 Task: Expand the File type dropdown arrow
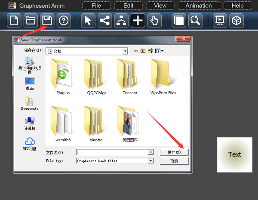(151, 161)
